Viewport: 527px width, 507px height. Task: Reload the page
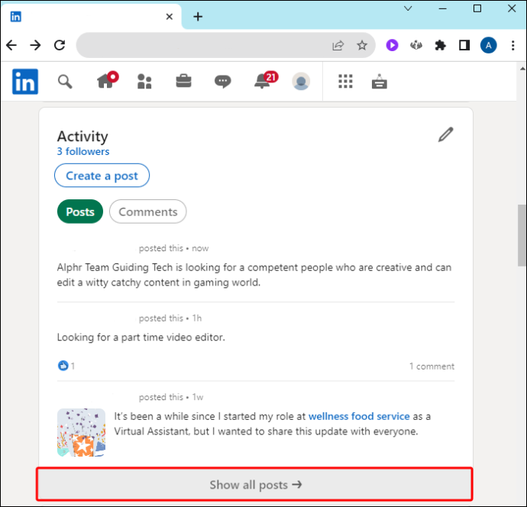(x=60, y=45)
